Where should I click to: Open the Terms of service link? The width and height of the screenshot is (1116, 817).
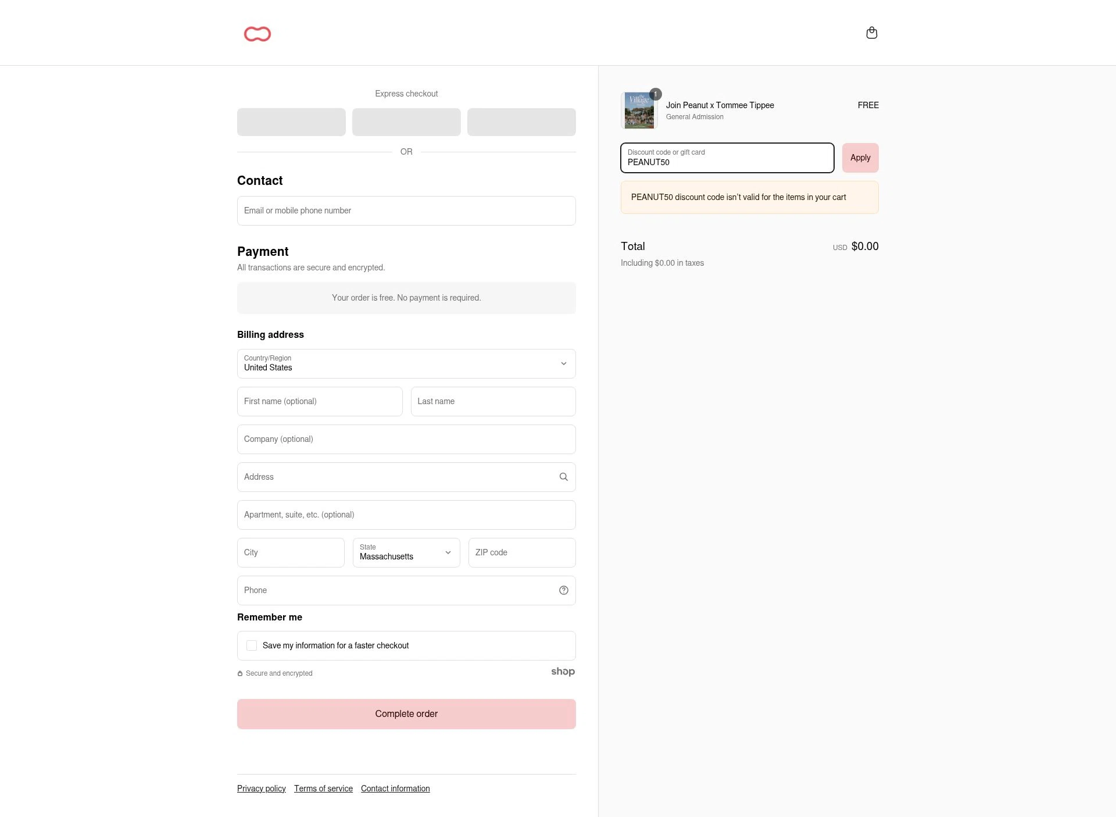coord(323,788)
